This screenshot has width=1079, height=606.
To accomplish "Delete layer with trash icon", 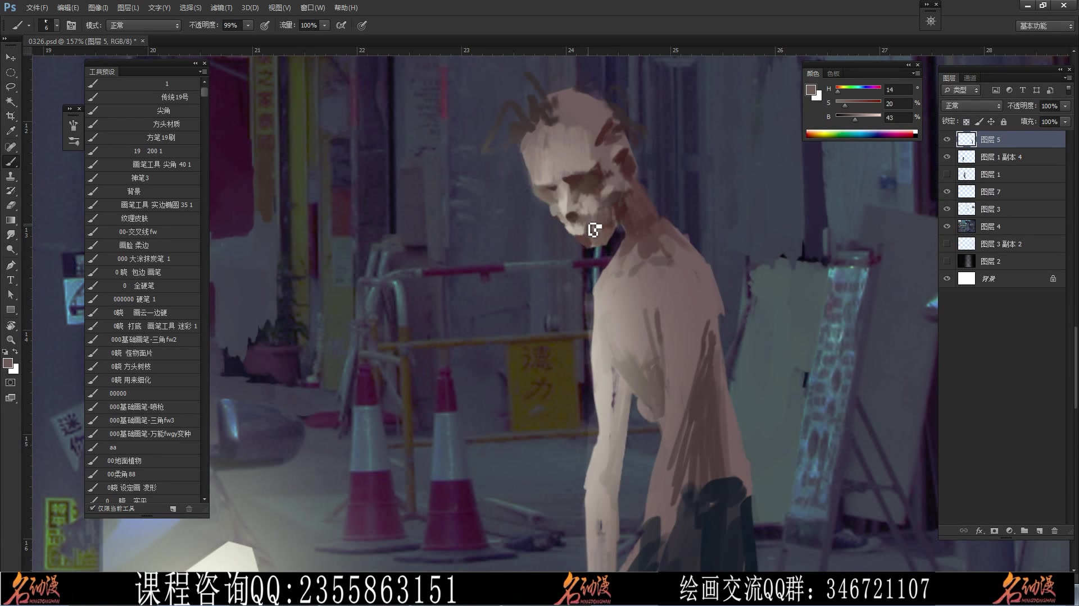I will pyautogui.click(x=1054, y=531).
